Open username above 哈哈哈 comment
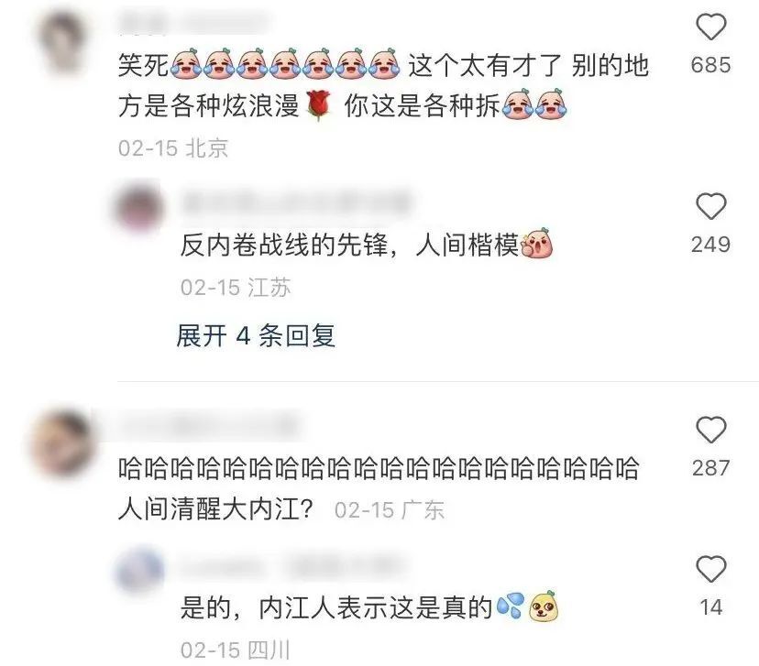Screen dimensions: 759x666 (208, 425)
